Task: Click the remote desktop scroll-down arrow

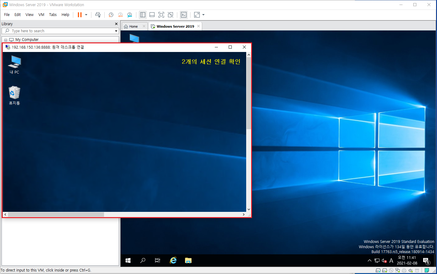Action: (248, 209)
